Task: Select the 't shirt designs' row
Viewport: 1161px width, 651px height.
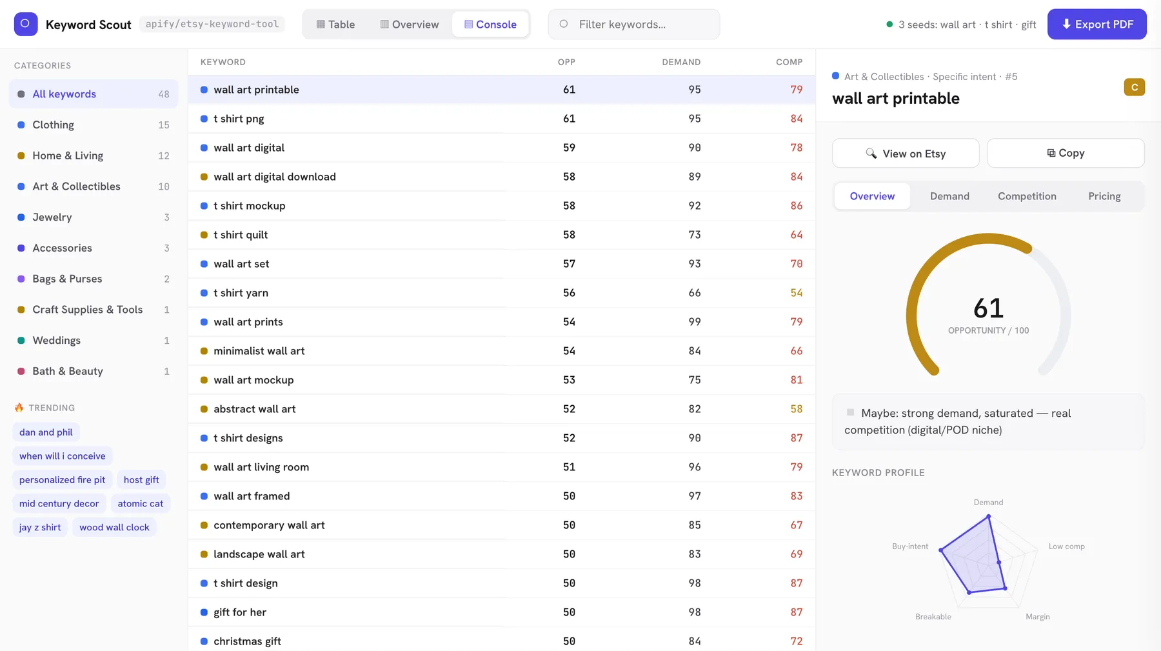Action: tap(502, 438)
